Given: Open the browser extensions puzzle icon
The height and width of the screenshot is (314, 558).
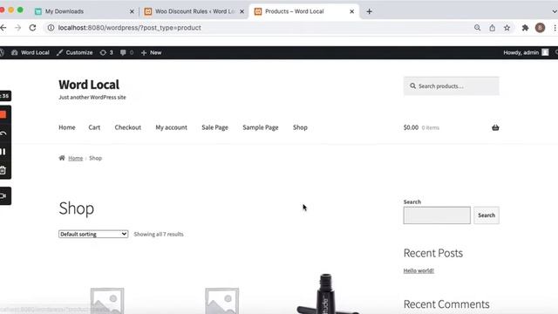Looking at the screenshot, I should click(x=525, y=28).
